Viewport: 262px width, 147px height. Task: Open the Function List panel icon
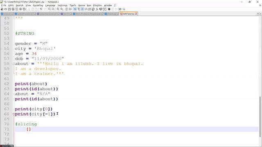point(97,9)
